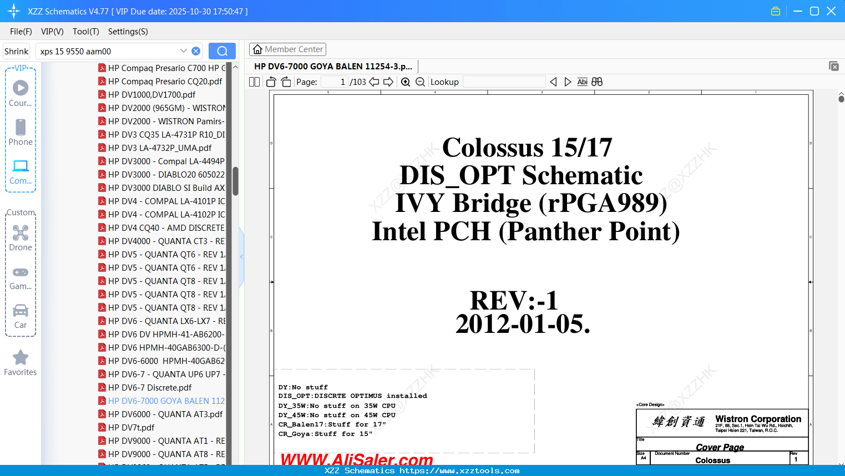This screenshot has height=476, width=845.
Task: Click the file list vertical scrollbar thumb
Action: click(x=235, y=181)
